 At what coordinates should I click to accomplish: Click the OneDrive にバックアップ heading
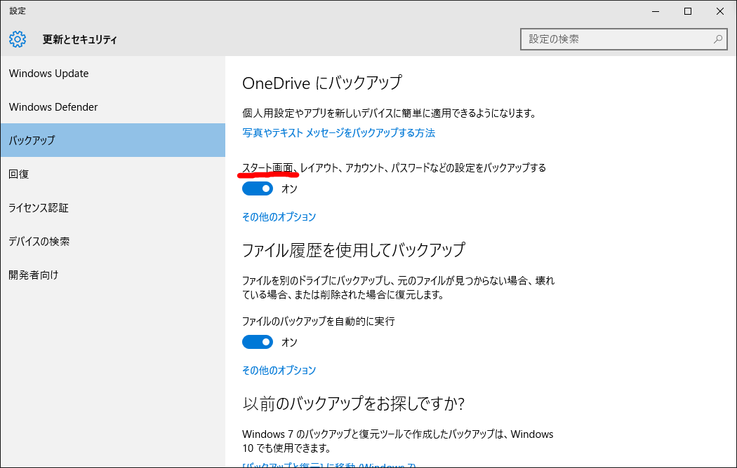(322, 83)
